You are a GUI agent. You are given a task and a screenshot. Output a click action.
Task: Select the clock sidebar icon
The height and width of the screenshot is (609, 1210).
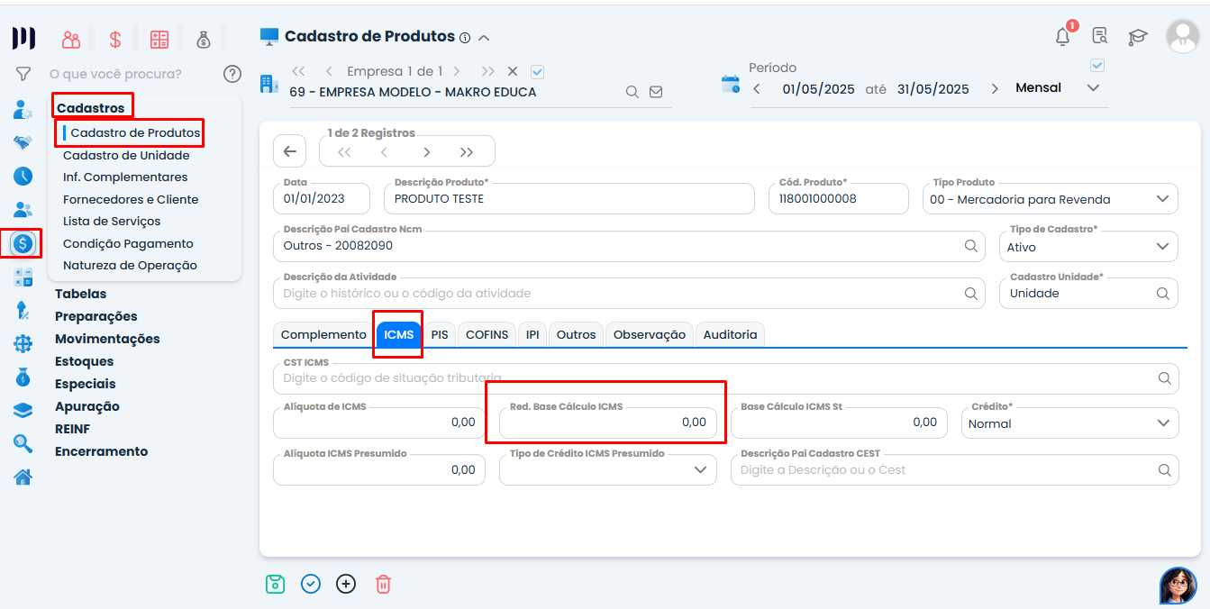click(x=23, y=176)
